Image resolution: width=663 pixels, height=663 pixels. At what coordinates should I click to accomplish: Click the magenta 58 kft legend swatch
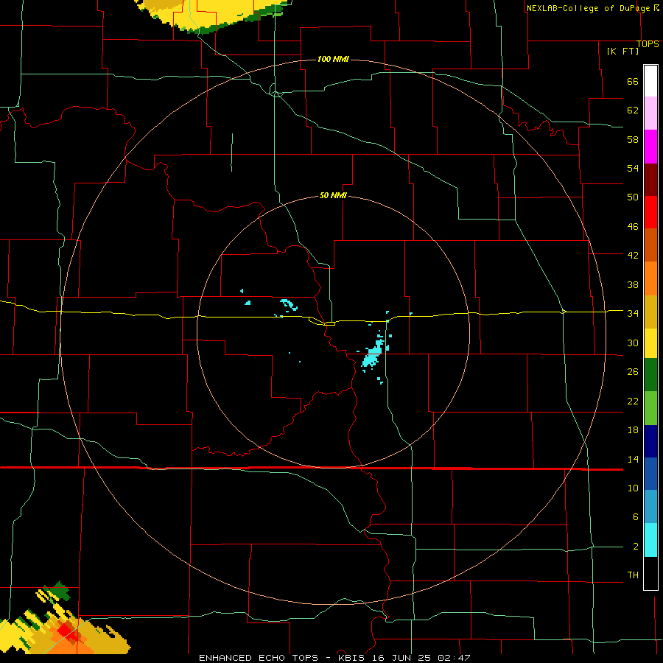coord(650,147)
